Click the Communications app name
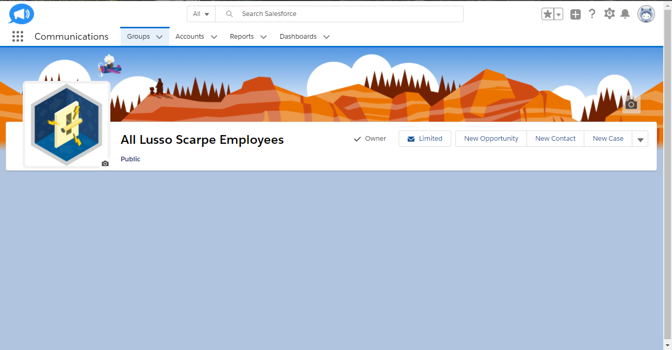Viewport: 672px width, 350px height. point(72,37)
